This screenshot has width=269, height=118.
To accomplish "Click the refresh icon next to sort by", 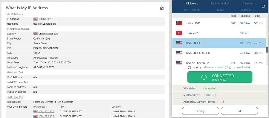I will click(x=189, y=67).
